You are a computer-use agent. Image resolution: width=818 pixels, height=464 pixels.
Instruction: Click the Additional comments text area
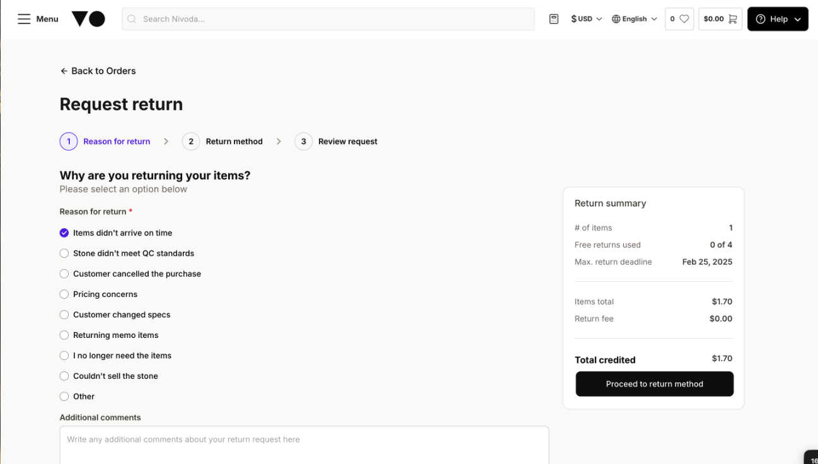tap(304, 445)
